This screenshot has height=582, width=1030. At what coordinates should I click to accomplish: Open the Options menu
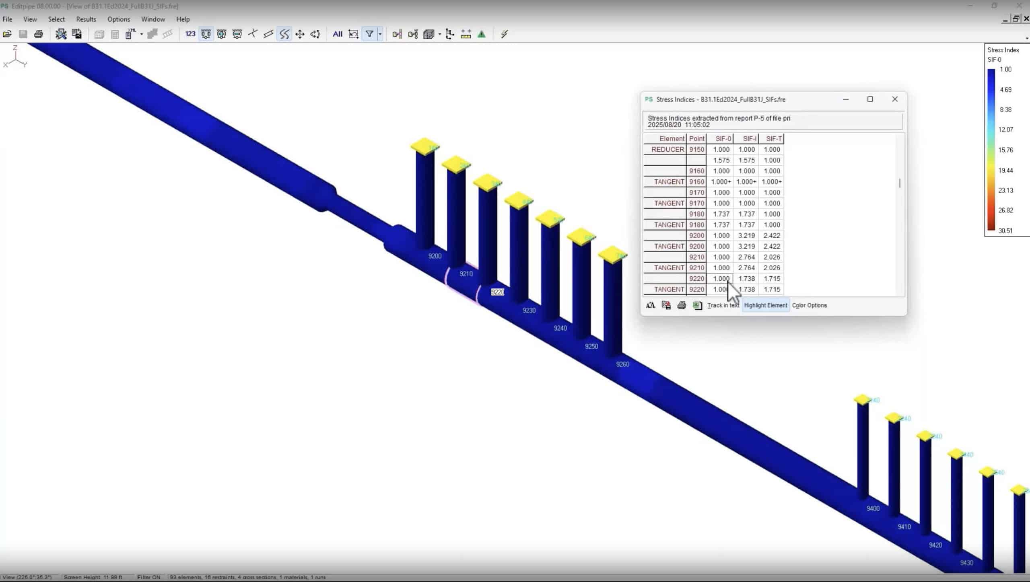[x=119, y=19]
